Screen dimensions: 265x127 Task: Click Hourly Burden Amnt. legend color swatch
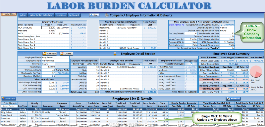tap(250, 88)
